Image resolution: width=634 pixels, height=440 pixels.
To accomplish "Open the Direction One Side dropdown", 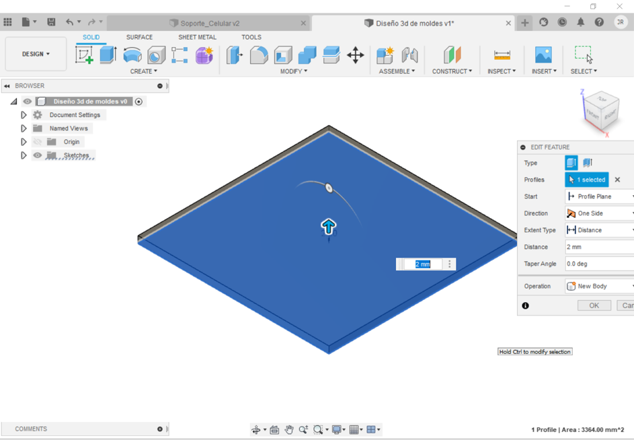I will [x=599, y=213].
